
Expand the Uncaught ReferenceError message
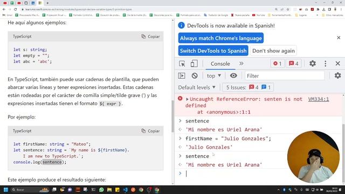click(187, 99)
